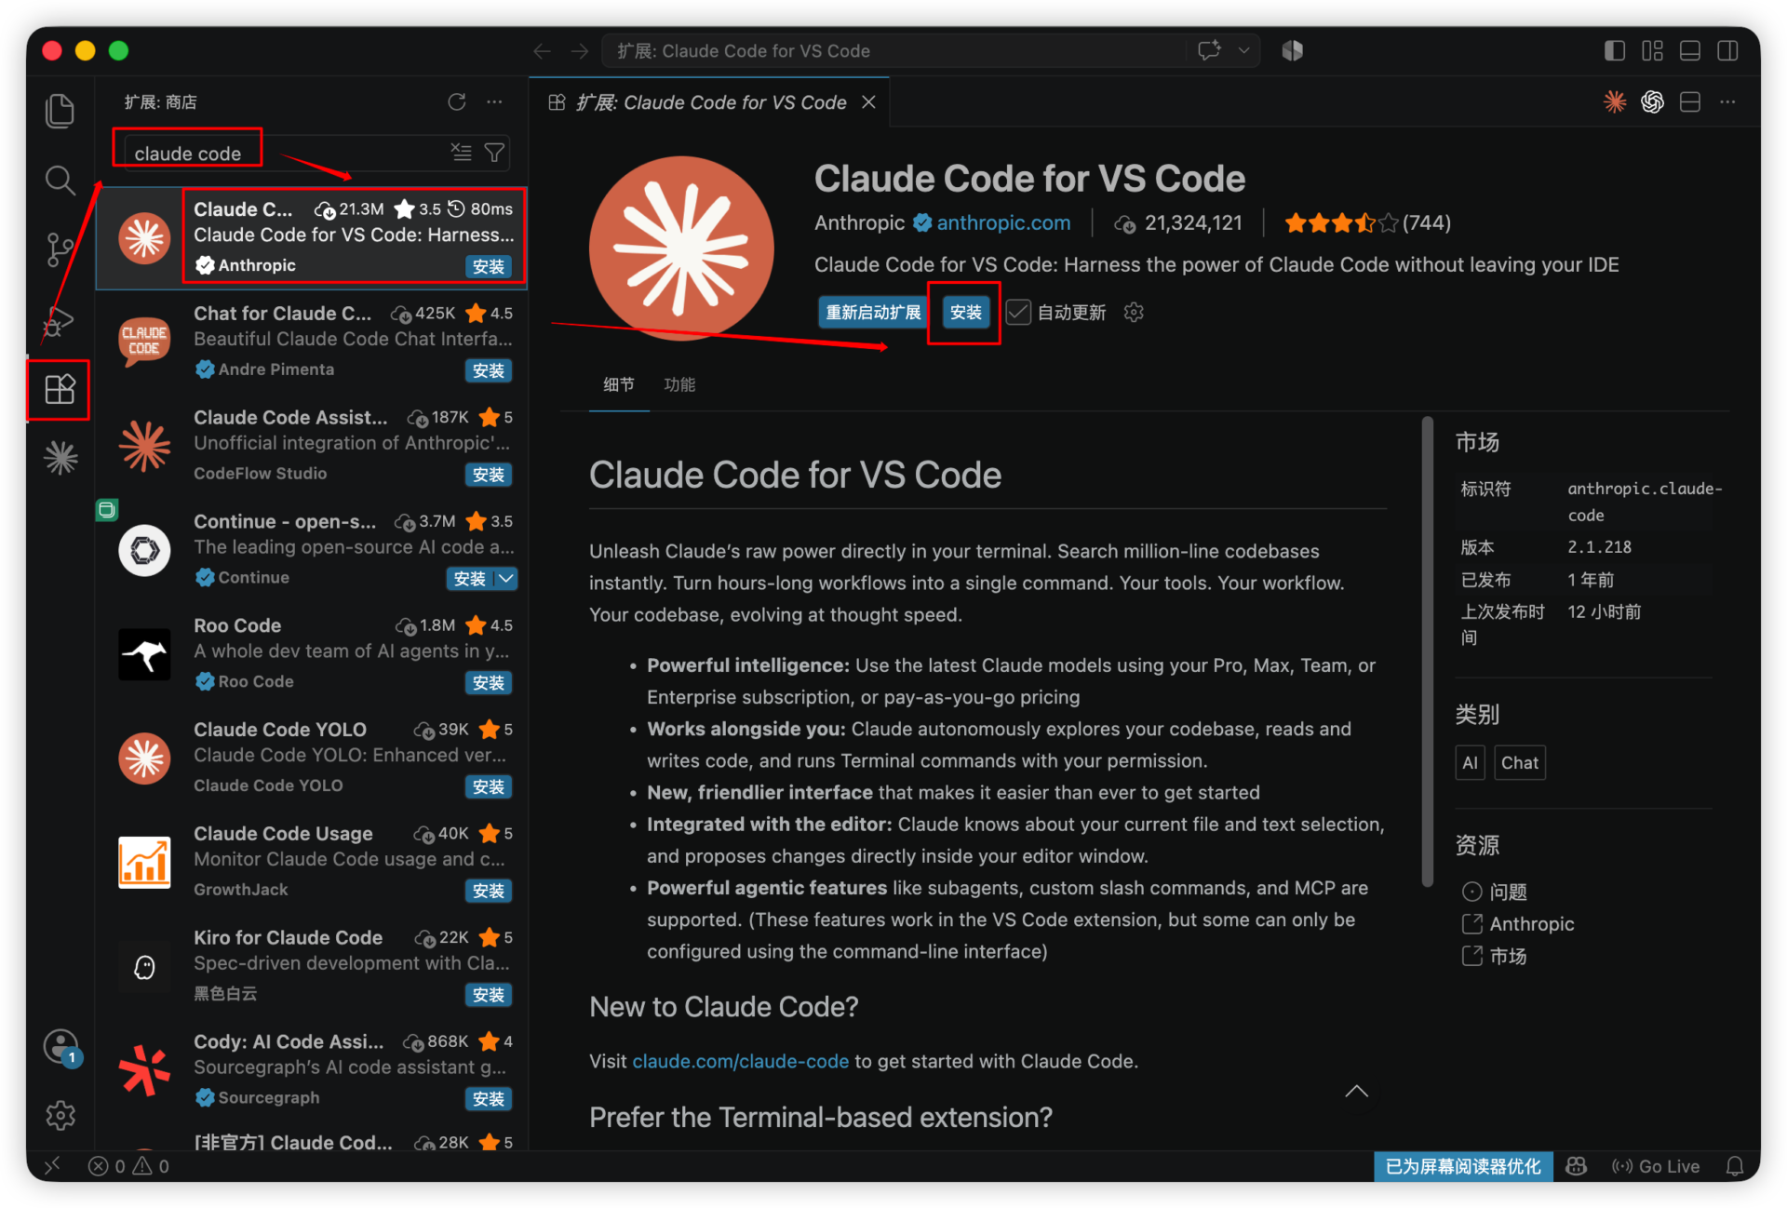
Task: Open the extension filter funnel
Action: tap(495, 152)
